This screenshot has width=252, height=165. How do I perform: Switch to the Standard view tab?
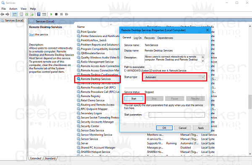pos(50,158)
